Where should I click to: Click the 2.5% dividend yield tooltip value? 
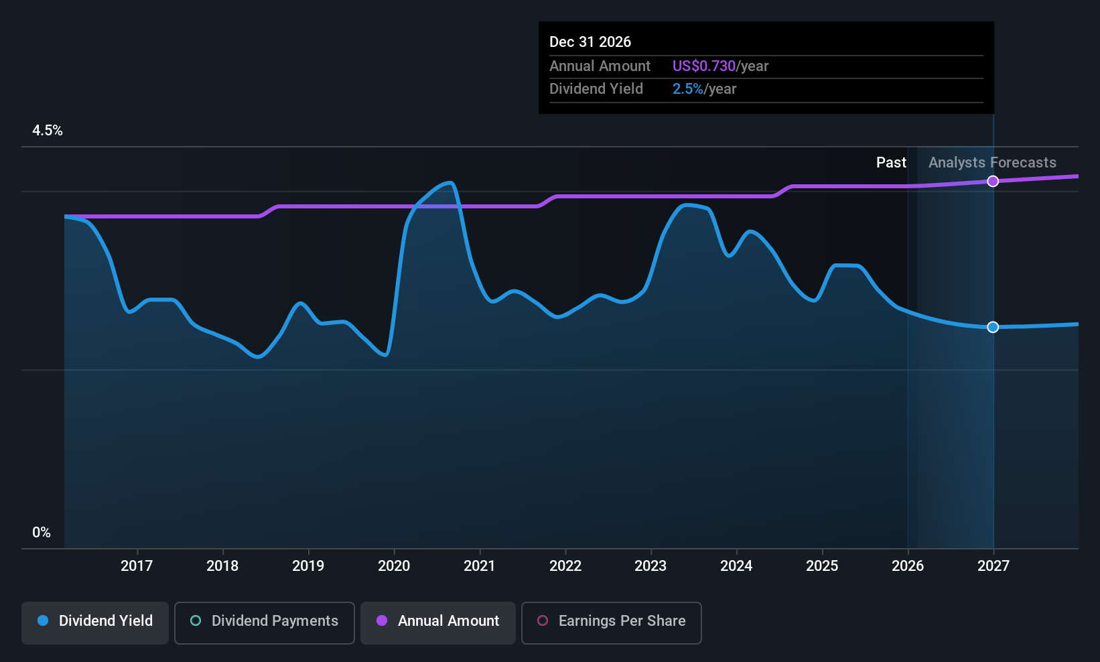pyautogui.click(x=688, y=89)
